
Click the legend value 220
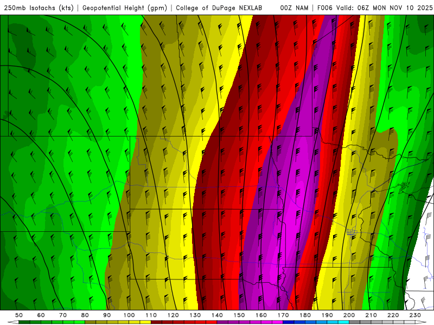pos(393,315)
